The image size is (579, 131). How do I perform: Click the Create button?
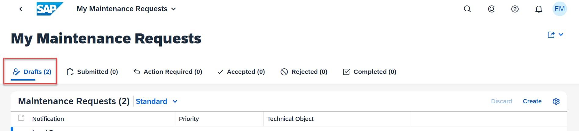[532, 101]
